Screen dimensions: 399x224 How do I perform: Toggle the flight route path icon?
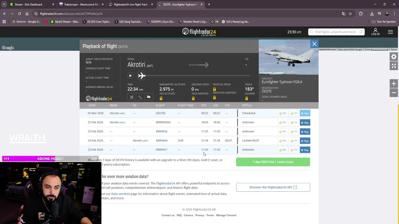(x=140, y=97)
